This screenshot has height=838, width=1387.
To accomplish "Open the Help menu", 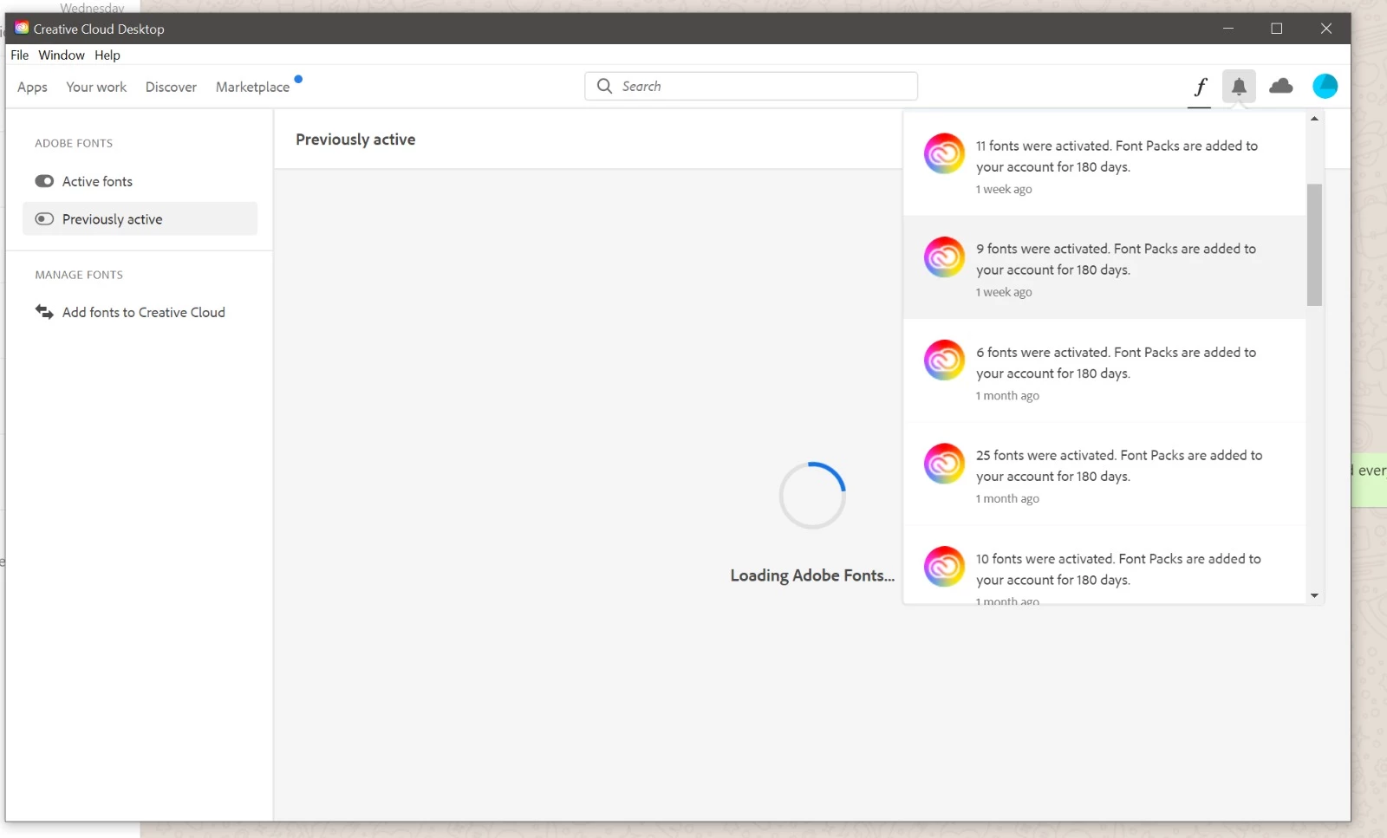I will [107, 55].
